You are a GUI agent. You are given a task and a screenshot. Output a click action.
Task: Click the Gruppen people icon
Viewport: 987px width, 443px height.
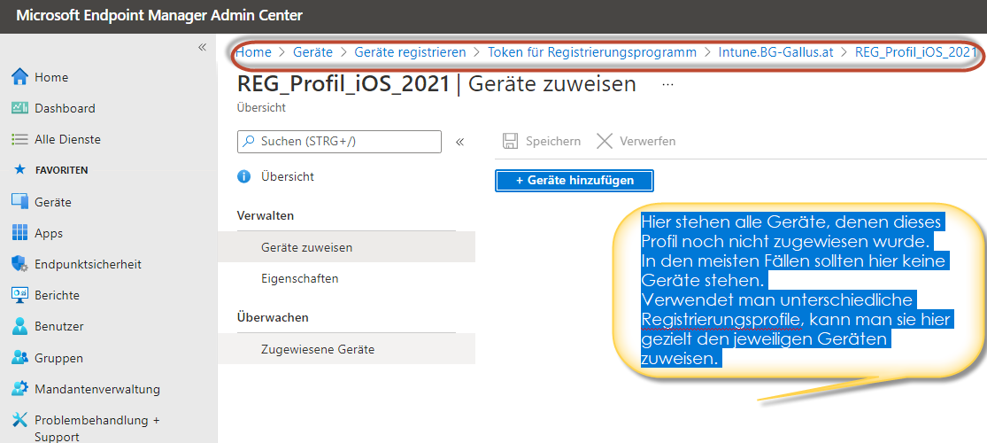point(20,358)
